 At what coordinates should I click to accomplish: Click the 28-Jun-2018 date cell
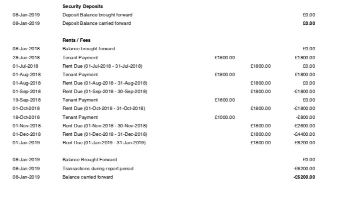click(26, 58)
